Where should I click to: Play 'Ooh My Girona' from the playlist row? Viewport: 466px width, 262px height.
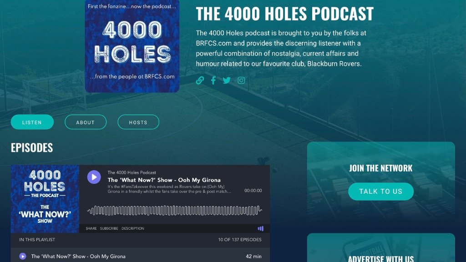click(x=23, y=256)
